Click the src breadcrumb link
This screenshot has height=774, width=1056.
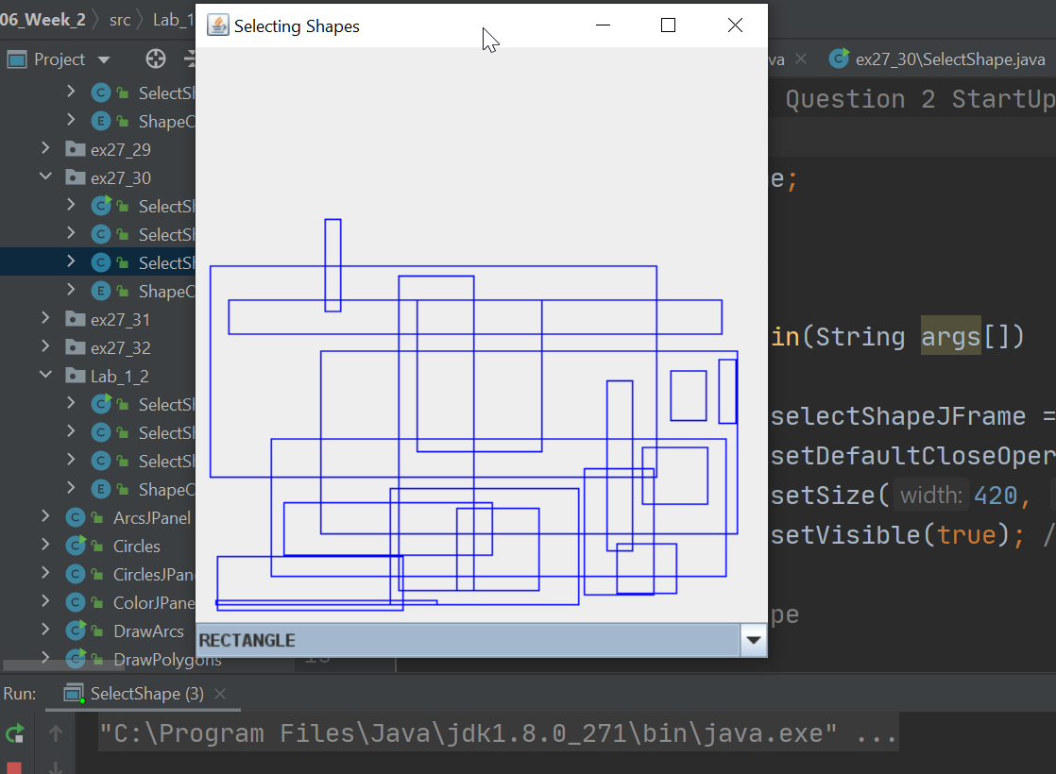(119, 19)
